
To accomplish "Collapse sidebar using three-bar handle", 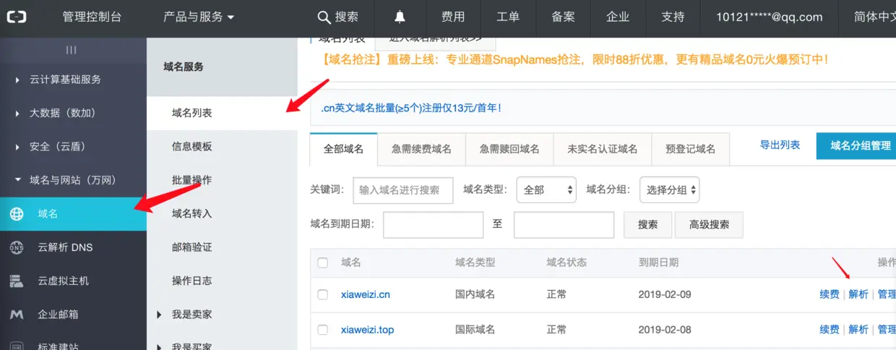I will [71, 50].
